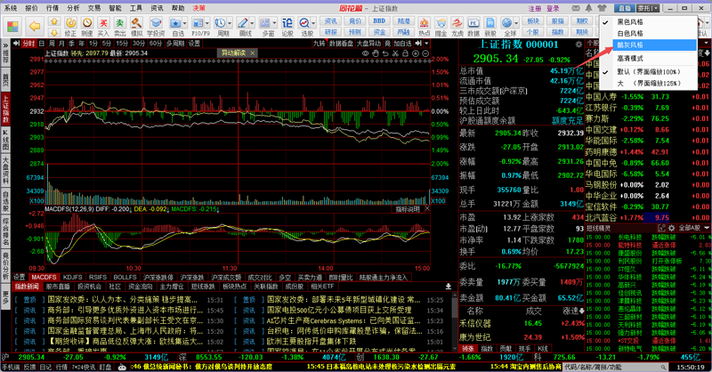Screen dimensions: 712x372
Task: Open the 热点 flame icon
Action: point(425,23)
